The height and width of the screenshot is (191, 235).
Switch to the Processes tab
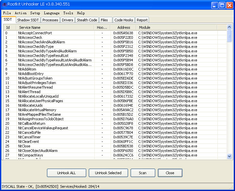pos(50,20)
